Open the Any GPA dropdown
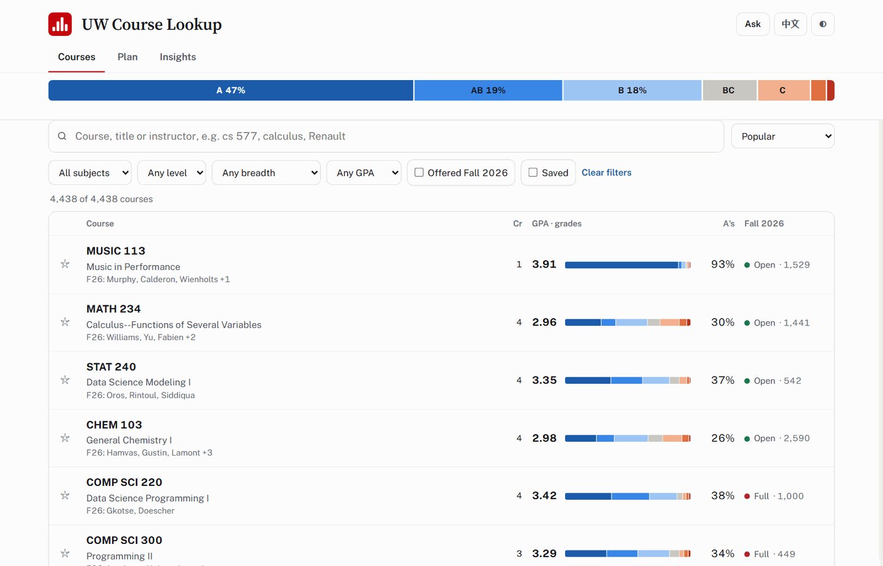Viewport: 883px width, 566px height. 364,172
